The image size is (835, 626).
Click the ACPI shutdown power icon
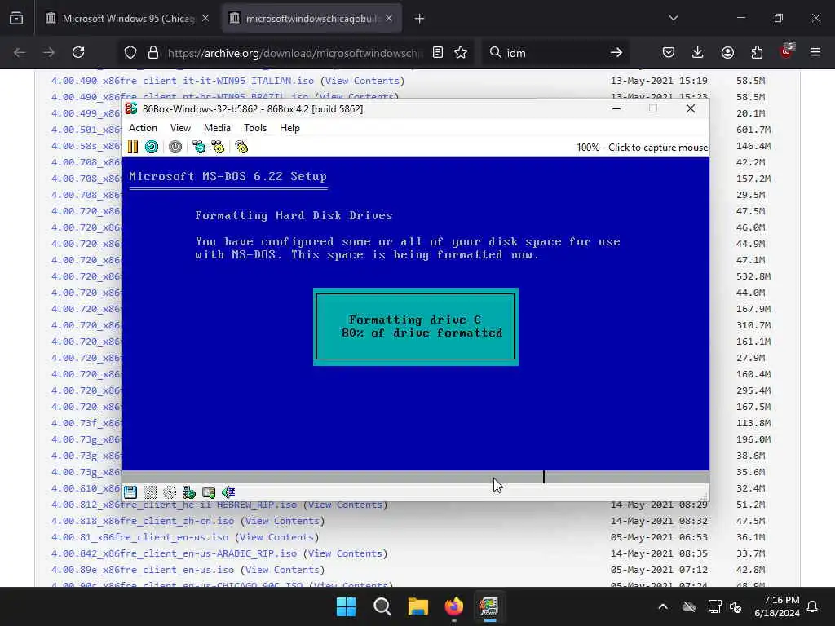tap(175, 147)
